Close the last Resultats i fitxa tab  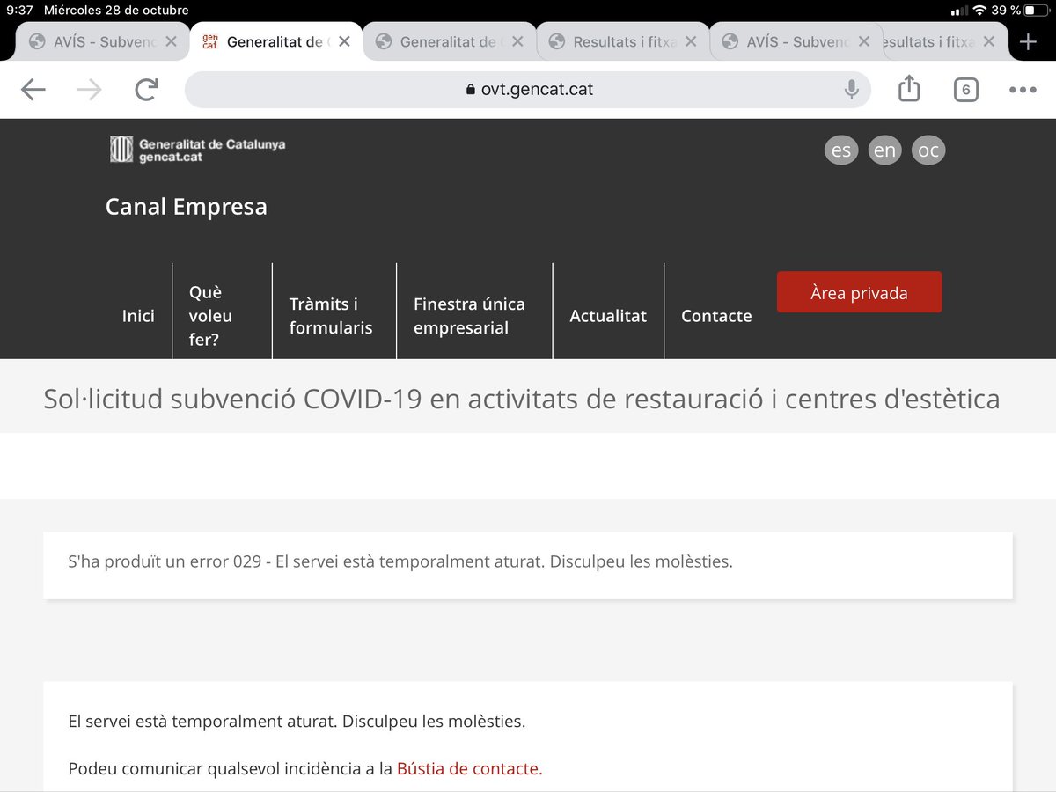(989, 41)
